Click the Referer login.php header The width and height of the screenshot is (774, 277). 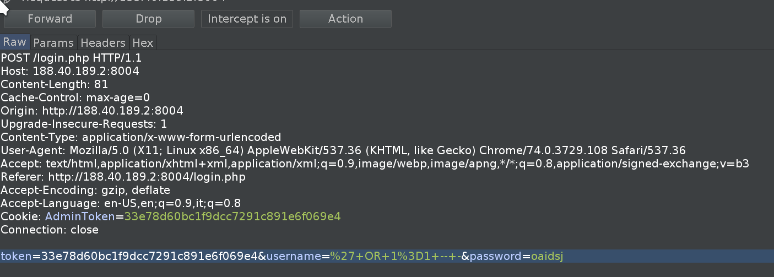(x=123, y=177)
